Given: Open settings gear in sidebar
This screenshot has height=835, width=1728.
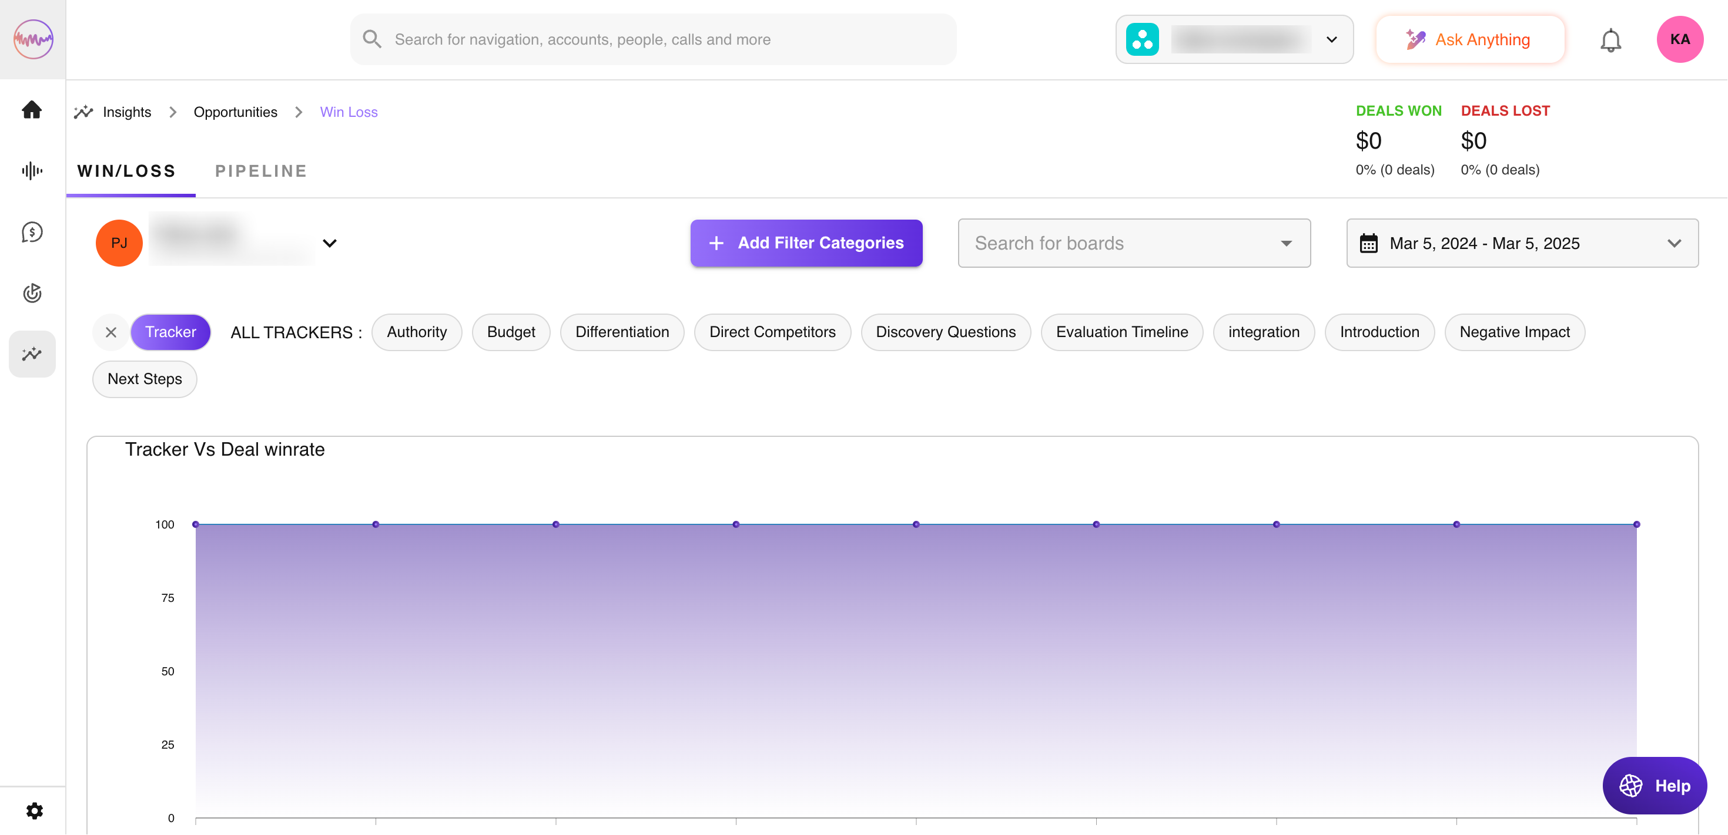Looking at the screenshot, I should point(34,811).
